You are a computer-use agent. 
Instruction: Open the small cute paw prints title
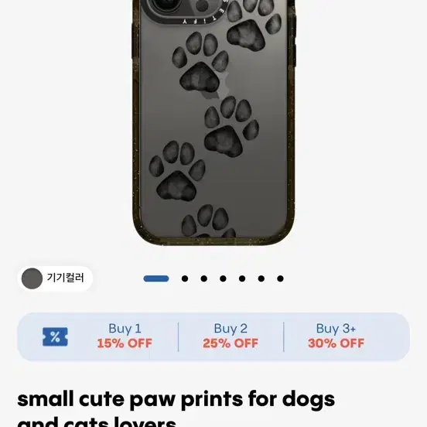pos(176,408)
